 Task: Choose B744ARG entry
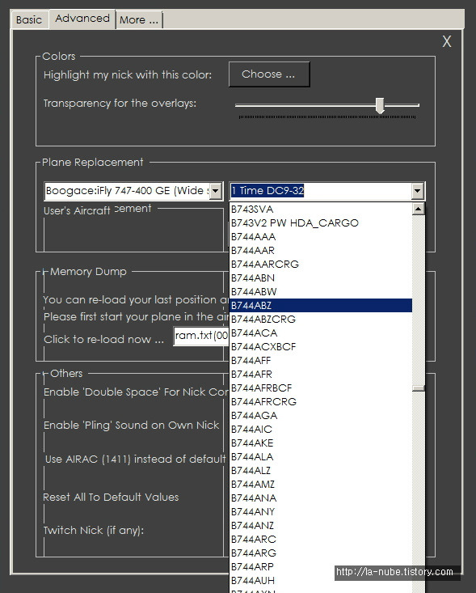click(x=320, y=553)
